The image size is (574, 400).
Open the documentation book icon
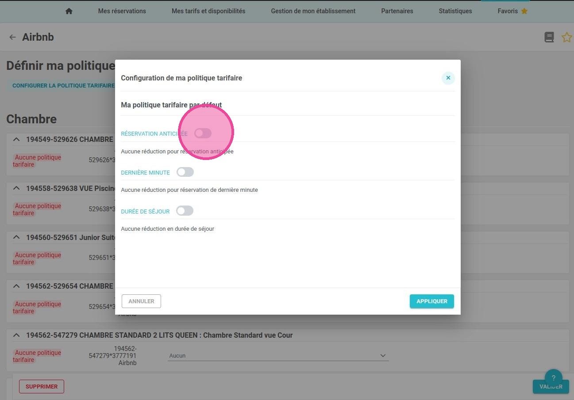549,37
